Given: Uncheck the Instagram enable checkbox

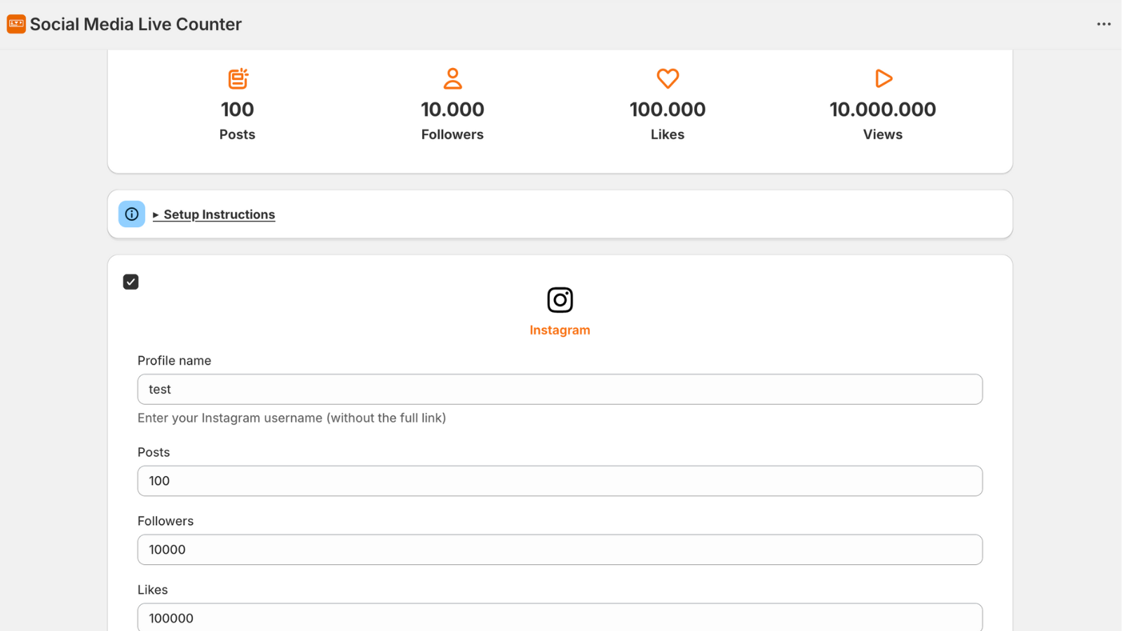Looking at the screenshot, I should pyautogui.click(x=131, y=282).
